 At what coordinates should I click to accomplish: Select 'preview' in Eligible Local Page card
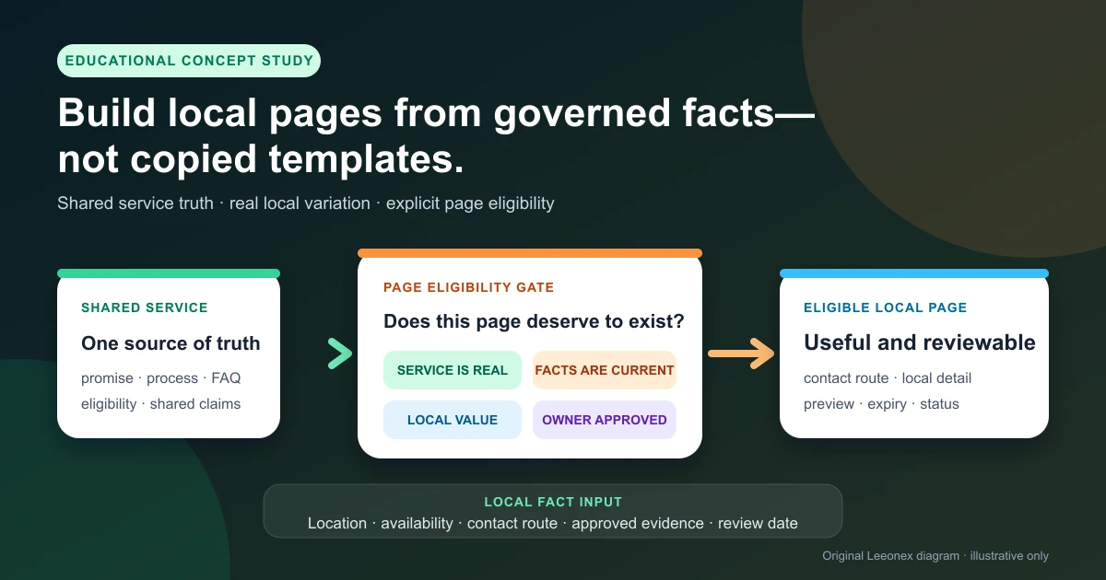[829, 404]
